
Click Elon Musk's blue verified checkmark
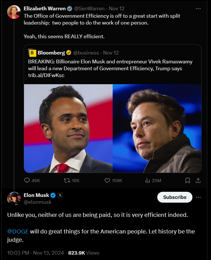53,195
